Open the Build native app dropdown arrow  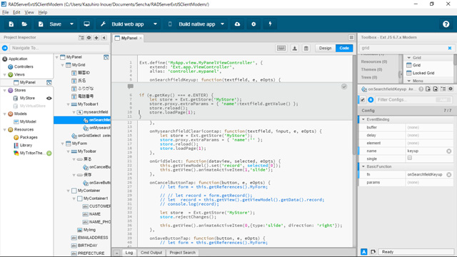pyautogui.click(x=222, y=24)
